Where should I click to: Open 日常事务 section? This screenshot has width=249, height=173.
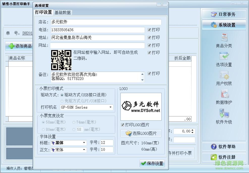224,14
